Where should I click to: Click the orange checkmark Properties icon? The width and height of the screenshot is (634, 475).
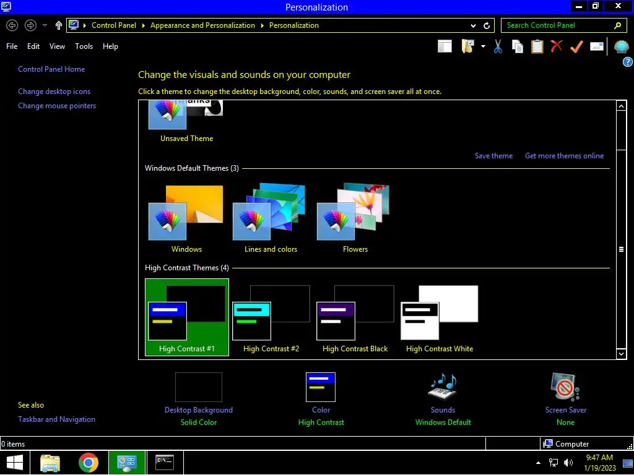click(576, 46)
